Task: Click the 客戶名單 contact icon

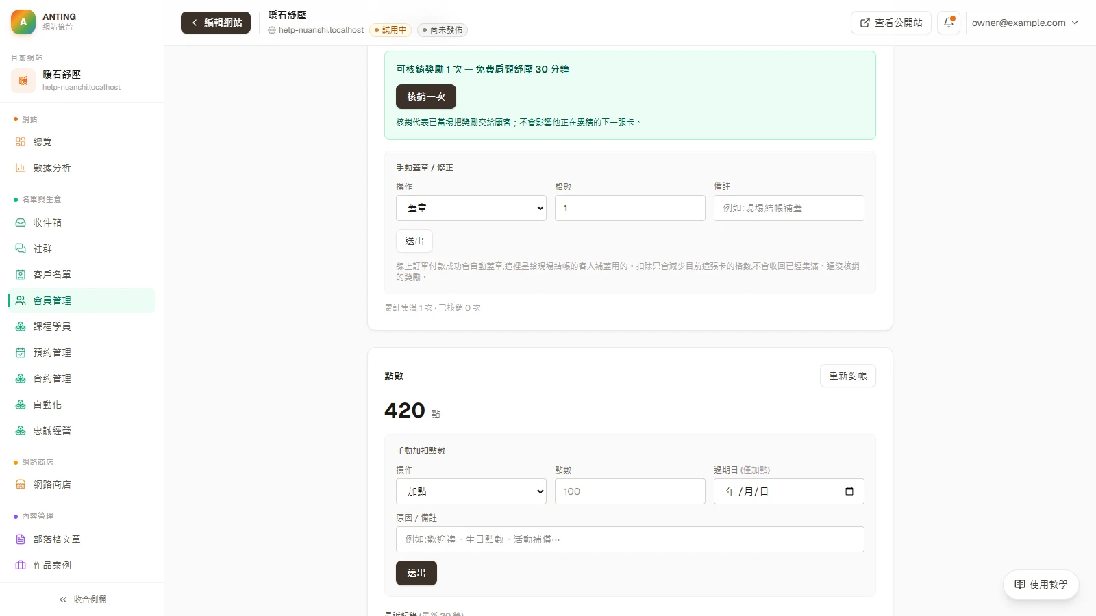Action: (21, 274)
